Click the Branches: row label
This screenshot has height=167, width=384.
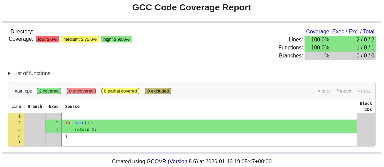291,55
